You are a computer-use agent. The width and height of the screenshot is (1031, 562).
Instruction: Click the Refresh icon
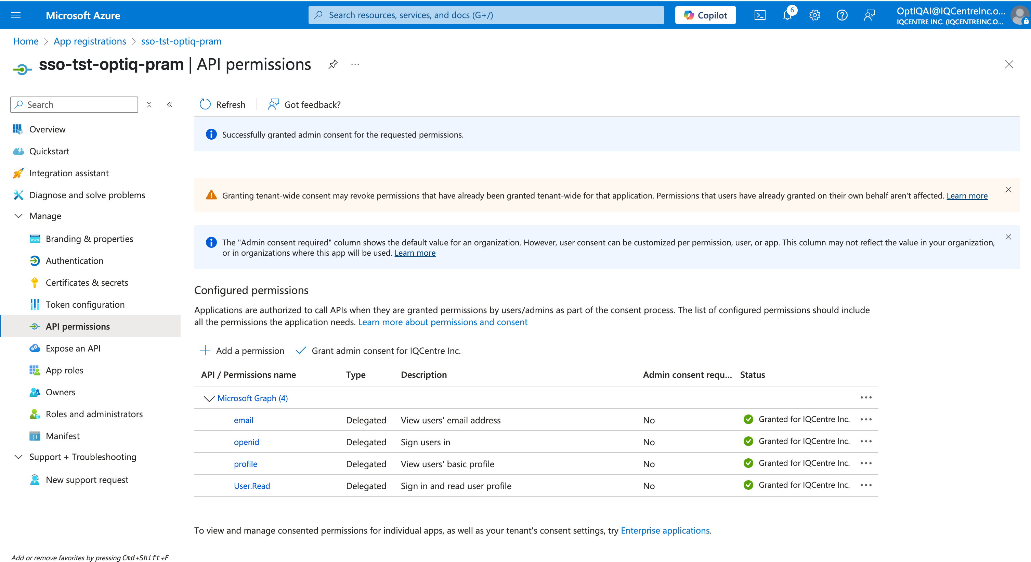click(205, 104)
